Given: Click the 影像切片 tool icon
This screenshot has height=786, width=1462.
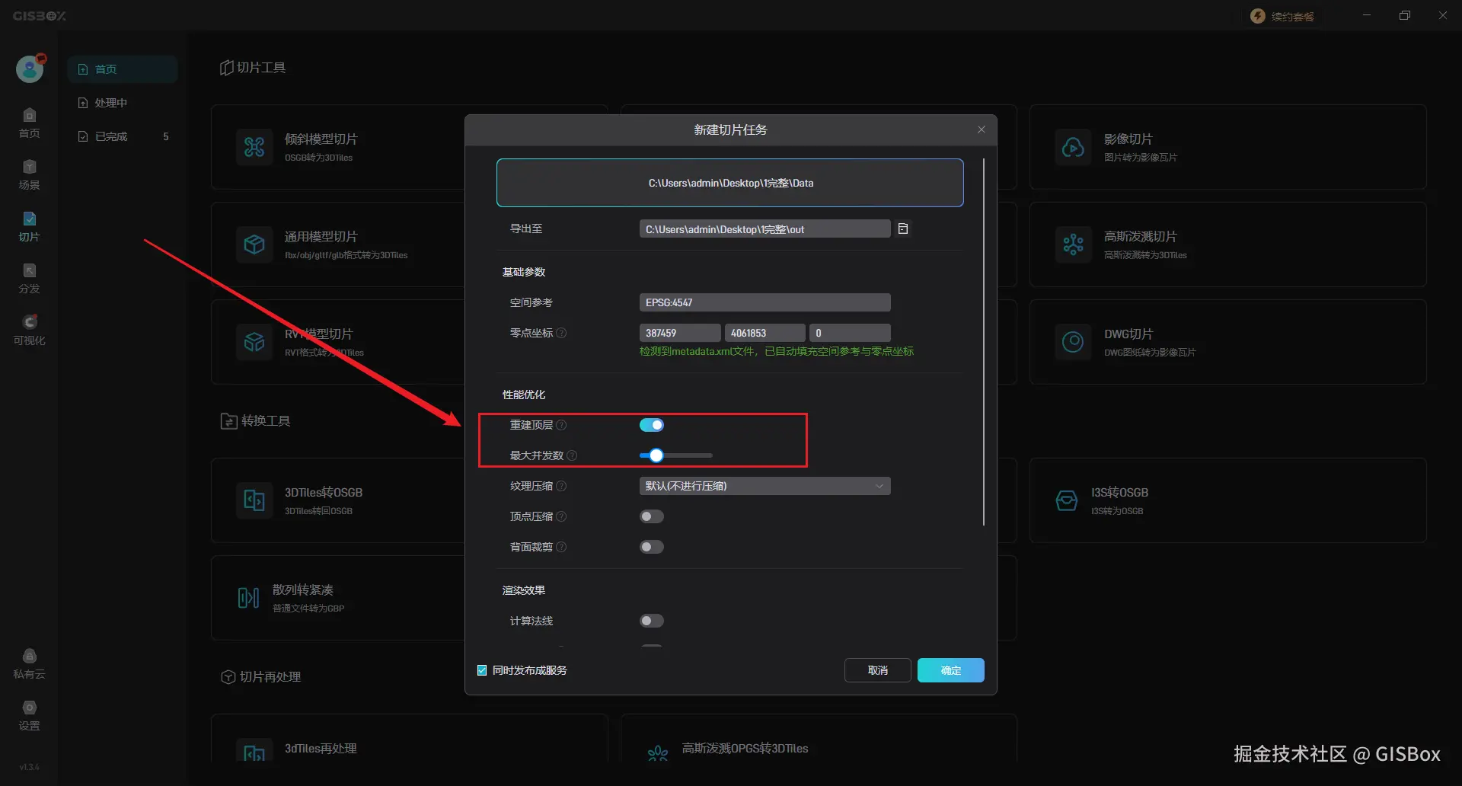Looking at the screenshot, I should click(1073, 147).
